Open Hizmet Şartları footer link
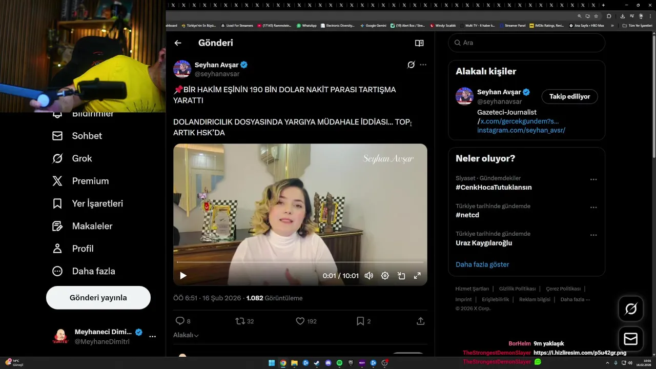 (x=472, y=289)
